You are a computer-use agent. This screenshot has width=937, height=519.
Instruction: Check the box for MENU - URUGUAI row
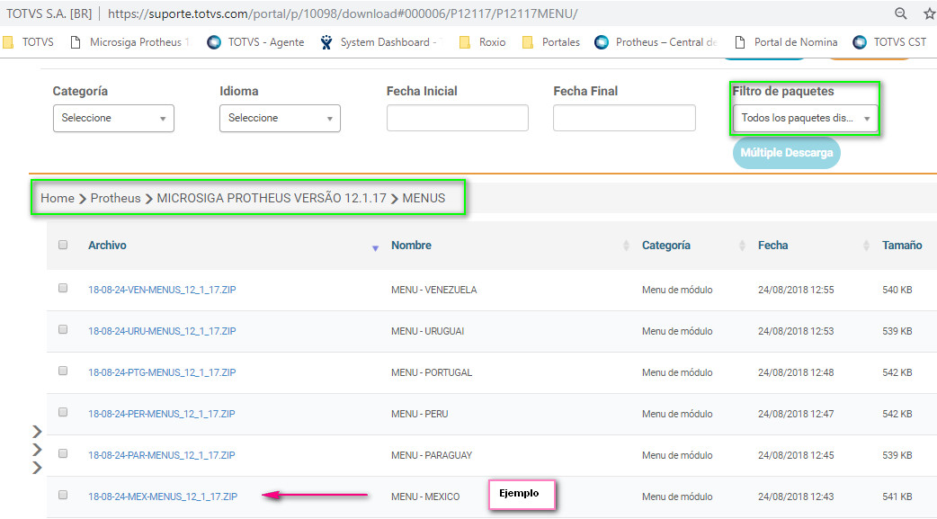[63, 329]
